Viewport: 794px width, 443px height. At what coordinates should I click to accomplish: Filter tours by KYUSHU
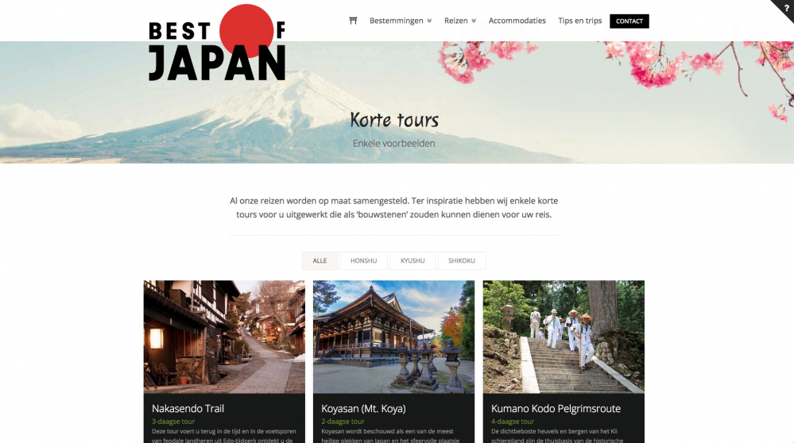point(412,261)
